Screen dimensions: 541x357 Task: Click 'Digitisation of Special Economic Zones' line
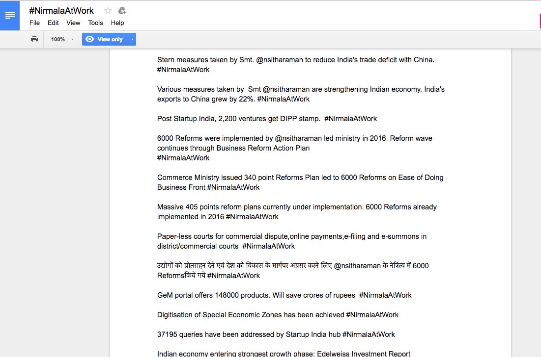click(278, 315)
